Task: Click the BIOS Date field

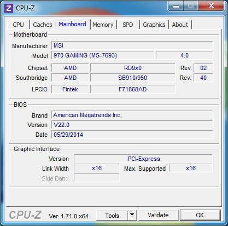Action: [x=132, y=135]
